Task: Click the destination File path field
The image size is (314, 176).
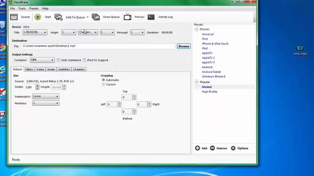Action: click(99, 46)
